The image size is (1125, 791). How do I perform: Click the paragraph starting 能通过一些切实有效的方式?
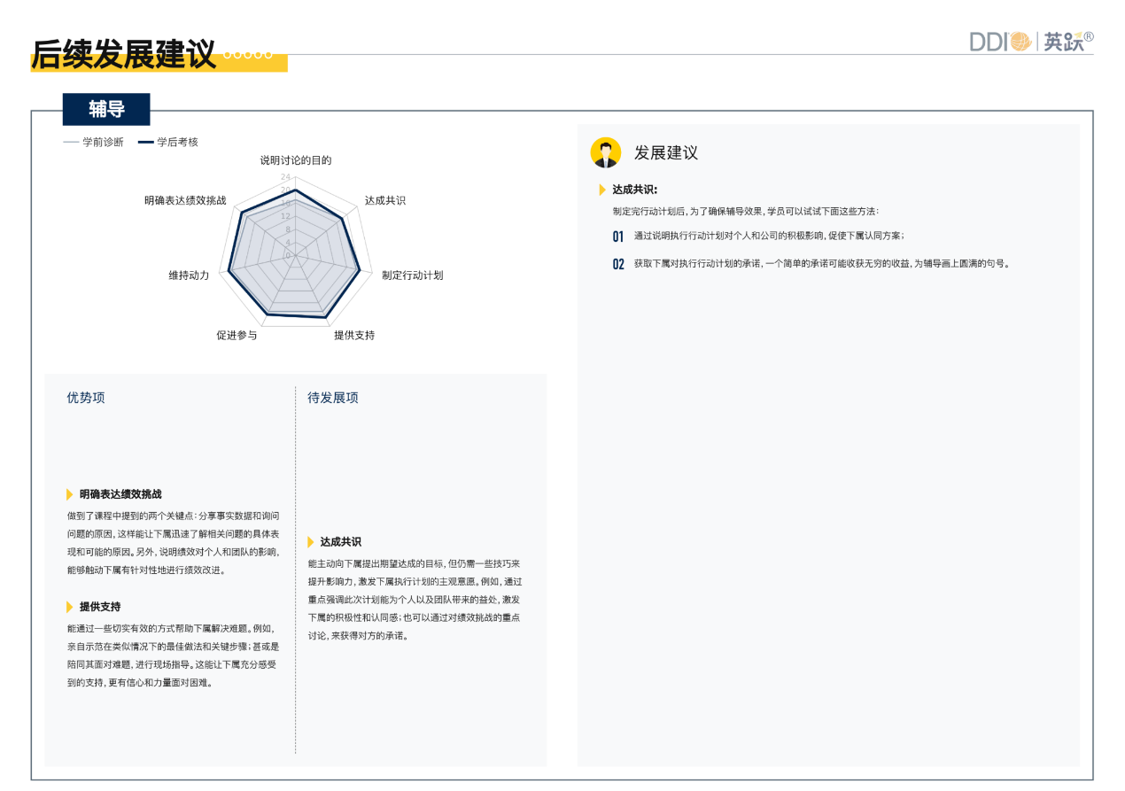coord(173,655)
